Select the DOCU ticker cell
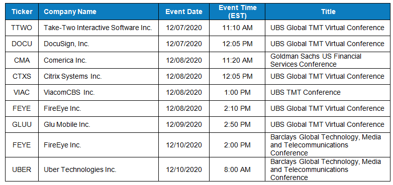393x185 pixels. 22,44
